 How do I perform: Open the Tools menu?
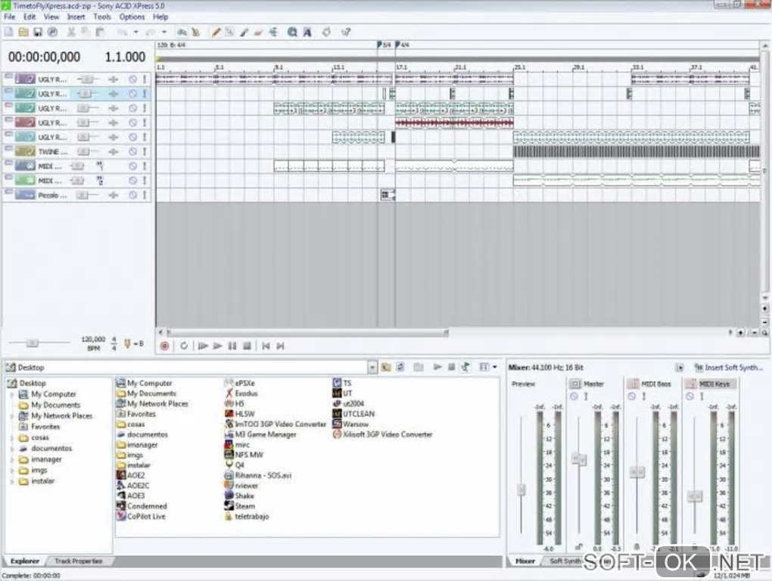(102, 17)
